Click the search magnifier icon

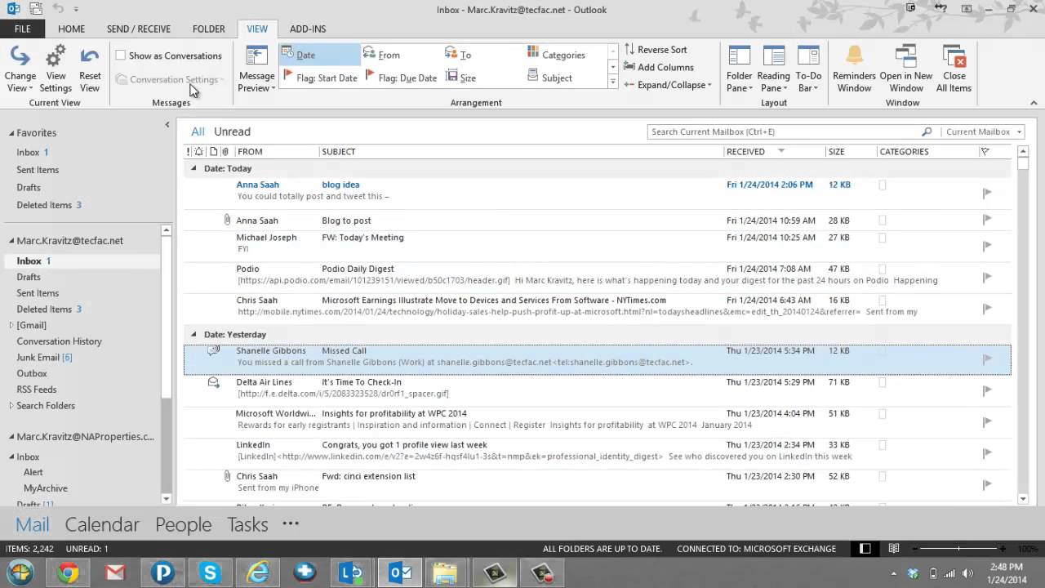tap(927, 131)
